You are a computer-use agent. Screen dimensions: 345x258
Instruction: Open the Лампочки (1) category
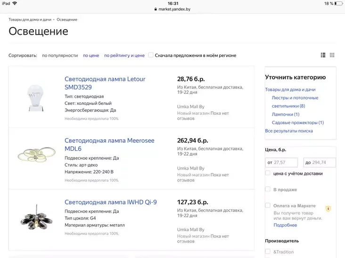285,114
